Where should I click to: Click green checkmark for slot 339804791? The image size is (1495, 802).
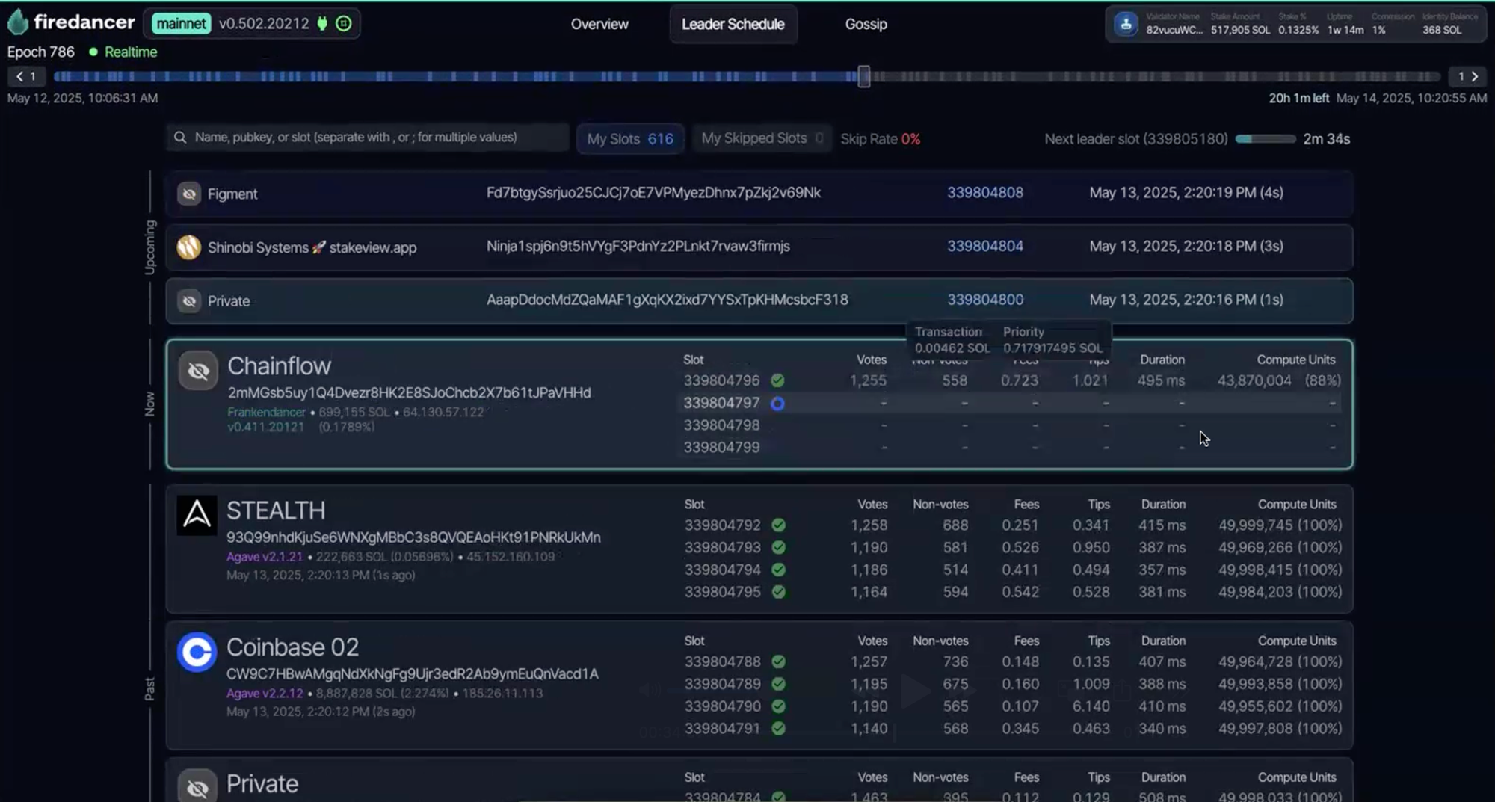[778, 728]
